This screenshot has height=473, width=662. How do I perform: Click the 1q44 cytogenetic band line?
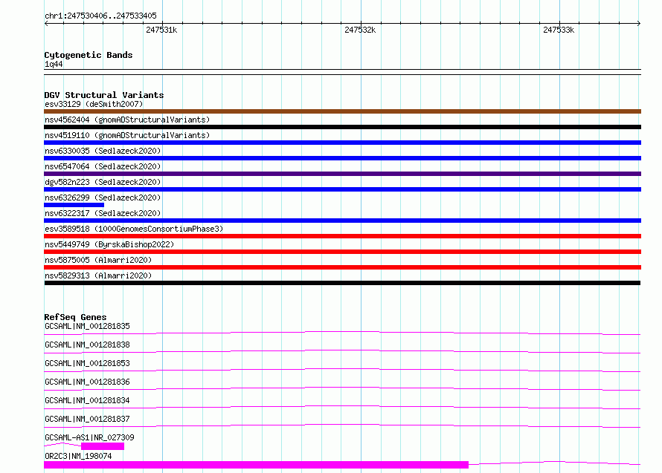342,72
